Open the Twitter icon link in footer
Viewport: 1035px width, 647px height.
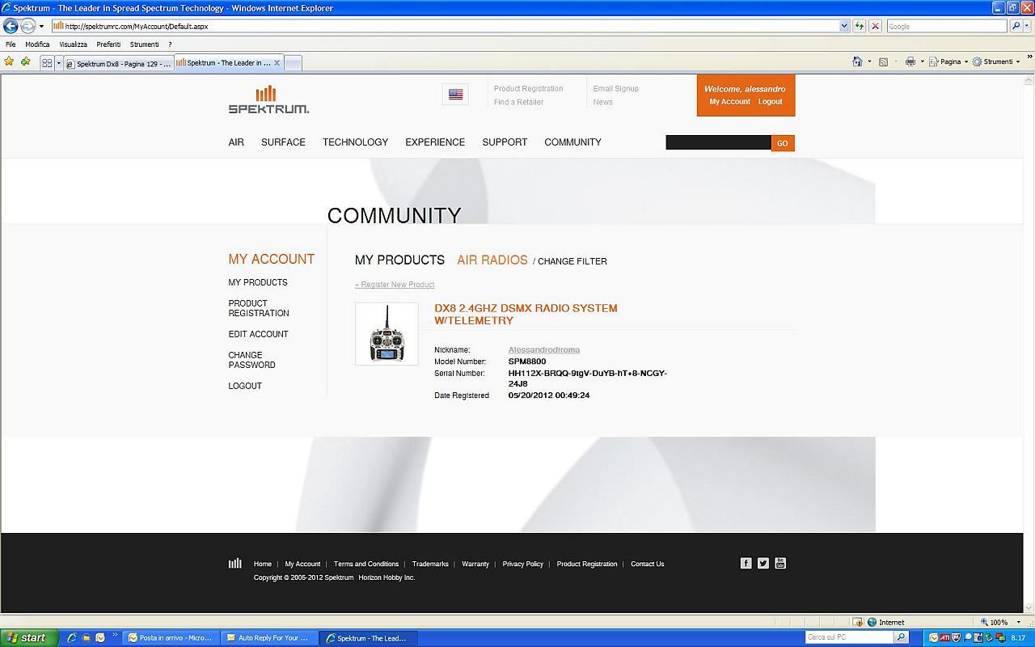pyautogui.click(x=763, y=563)
